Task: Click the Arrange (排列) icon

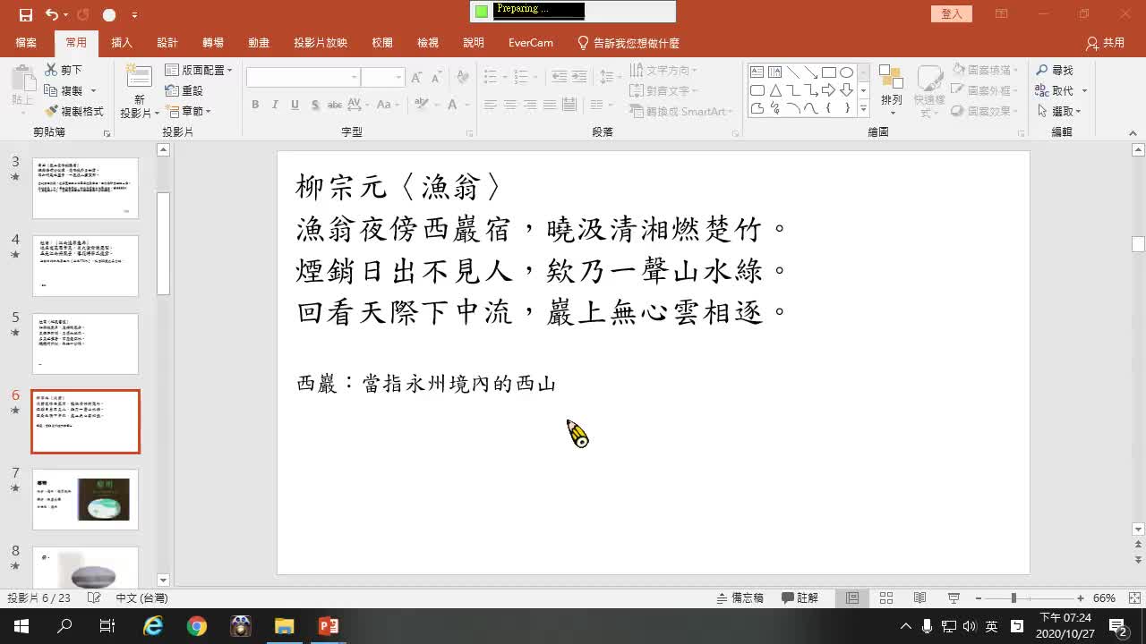Action: pos(891,82)
